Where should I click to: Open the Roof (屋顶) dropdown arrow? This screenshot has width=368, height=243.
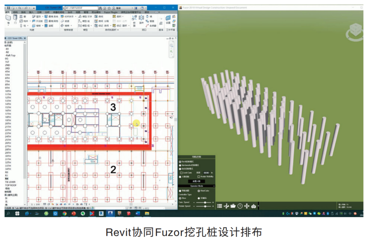point(43,16)
